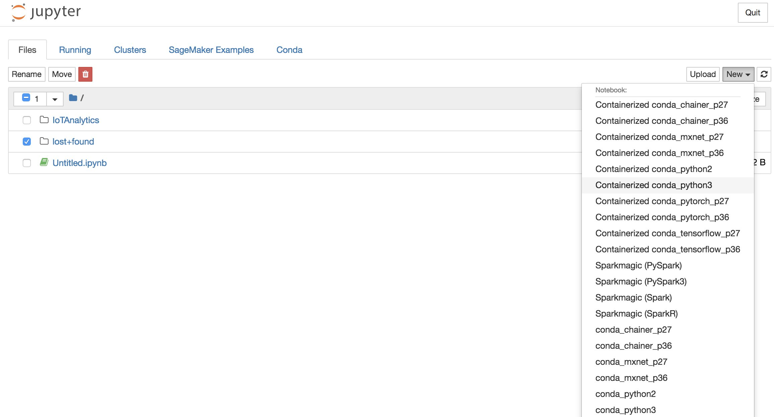This screenshot has width=774, height=417.
Task: Click the notebook icon for Untitled.ipynb
Action: (x=44, y=163)
